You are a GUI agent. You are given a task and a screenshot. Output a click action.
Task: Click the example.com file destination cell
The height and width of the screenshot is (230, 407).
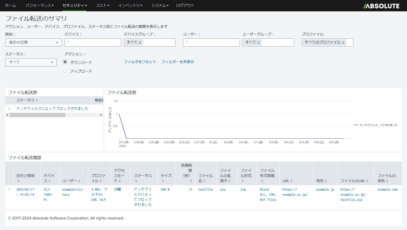[387, 189]
